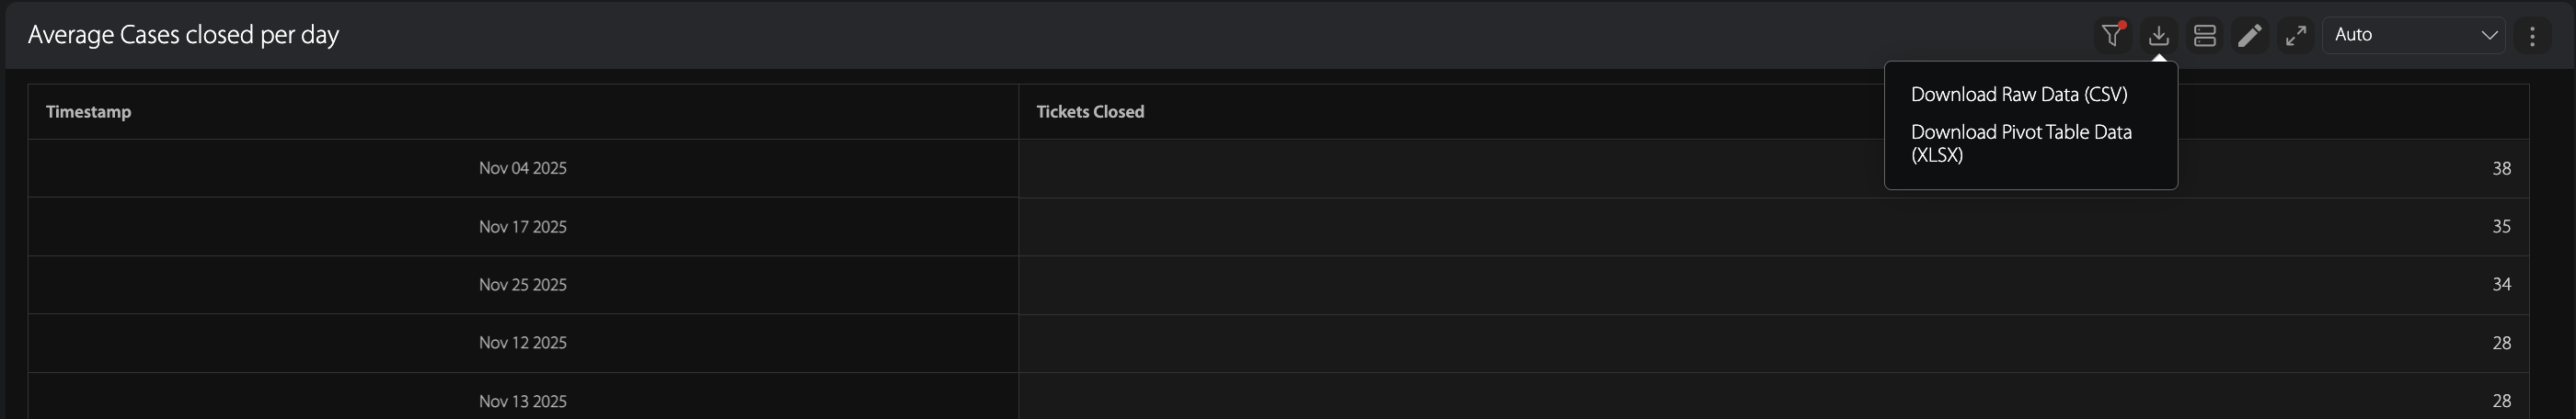This screenshot has width=2576, height=419.
Task: Select Download Raw Data (CSV)
Action: [x=2019, y=95]
